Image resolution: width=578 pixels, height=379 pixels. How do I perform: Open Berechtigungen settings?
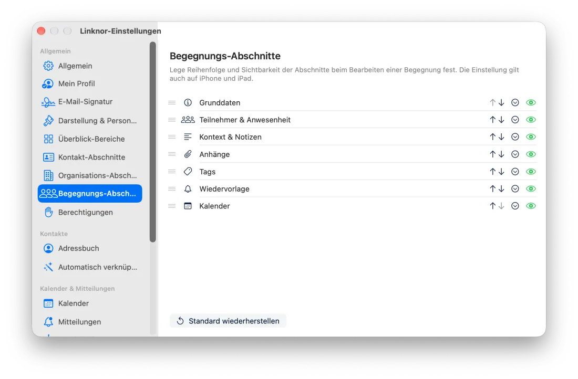pyautogui.click(x=90, y=213)
